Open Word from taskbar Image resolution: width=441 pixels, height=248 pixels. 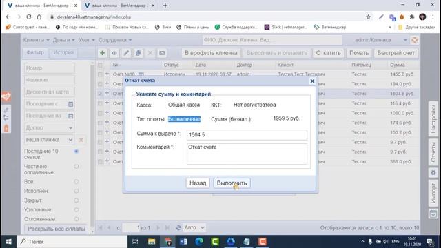click(183, 242)
